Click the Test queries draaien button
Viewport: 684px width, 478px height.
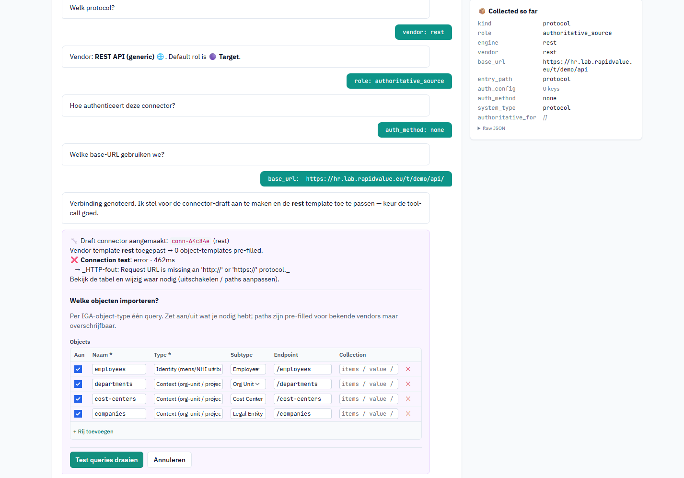[x=106, y=460]
